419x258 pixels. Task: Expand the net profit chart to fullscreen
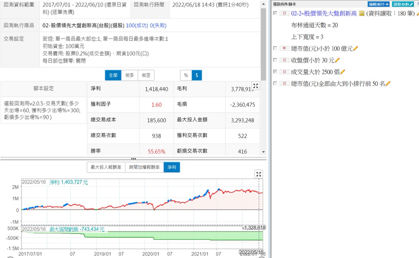(x=258, y=174)
